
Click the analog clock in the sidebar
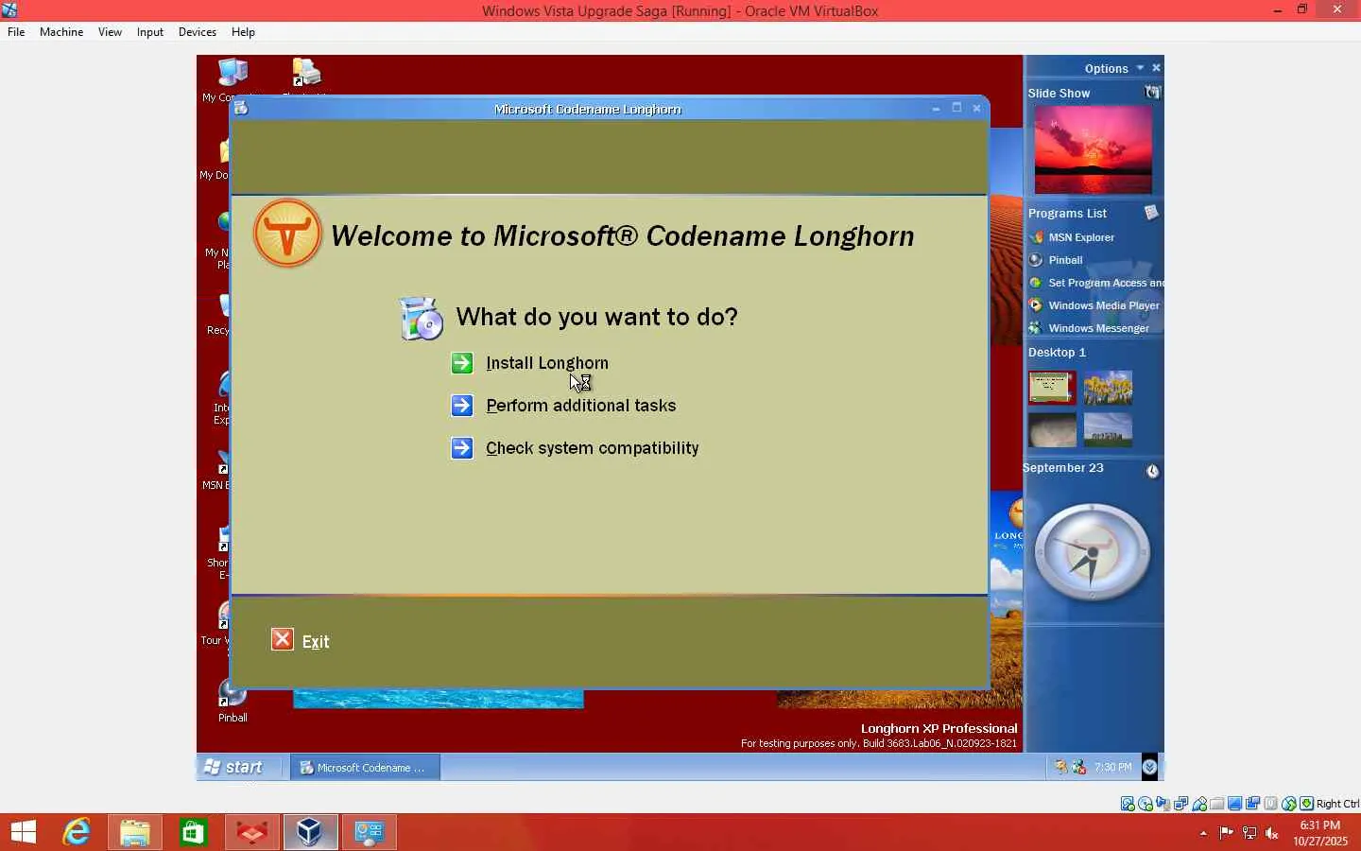1093,551
